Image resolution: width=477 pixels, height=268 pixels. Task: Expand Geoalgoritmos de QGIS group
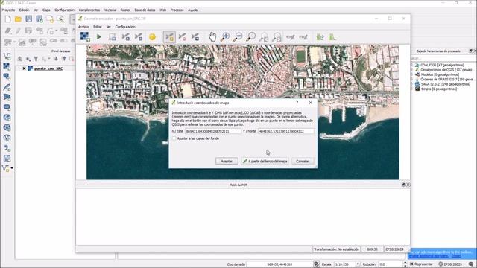tap(412, 70)
